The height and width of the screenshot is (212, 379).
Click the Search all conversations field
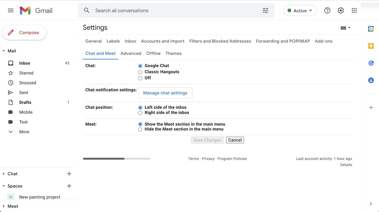click(x=176, y=10)
